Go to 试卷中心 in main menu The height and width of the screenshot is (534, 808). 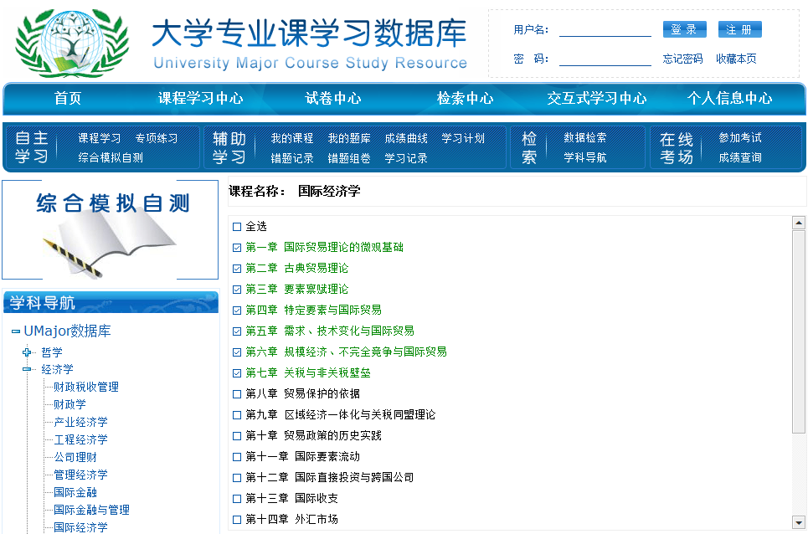333,98
